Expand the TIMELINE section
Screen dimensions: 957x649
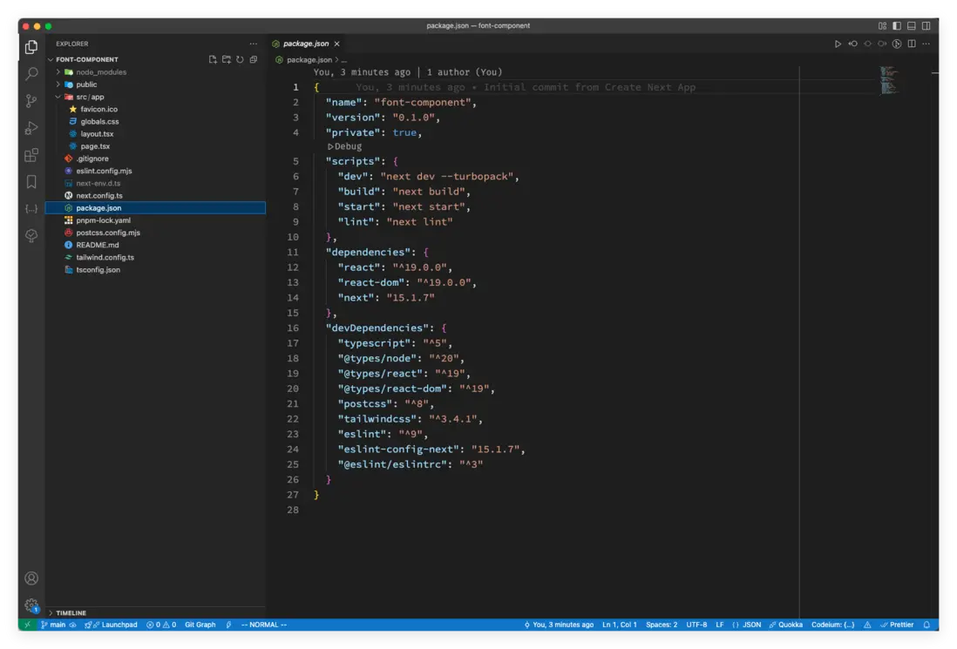tap(71, 613)
